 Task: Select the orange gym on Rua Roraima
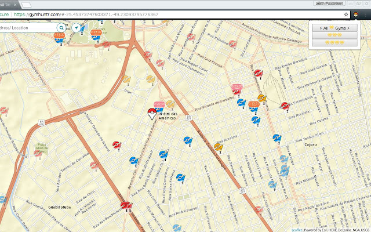(x=218, y=147)
